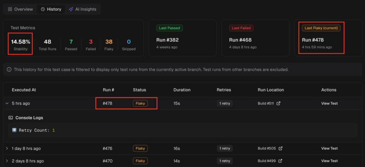The width and height of the screenshot is (365, 167).
Task: Open external link icon for Build #505
Action: pyautogui.click(x=281, y=149)
